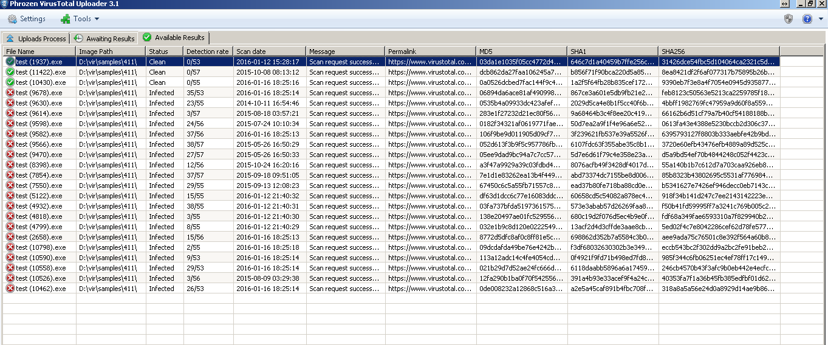Click the Message column header

346,52
